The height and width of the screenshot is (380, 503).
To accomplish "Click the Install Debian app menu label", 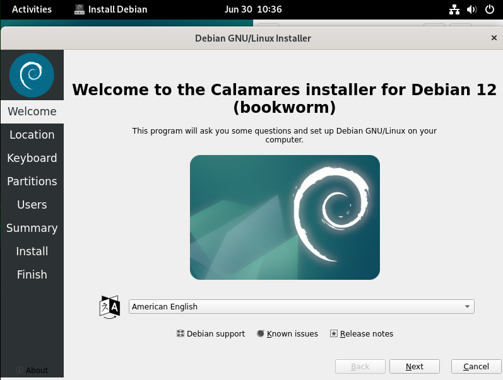I will 118,9.
